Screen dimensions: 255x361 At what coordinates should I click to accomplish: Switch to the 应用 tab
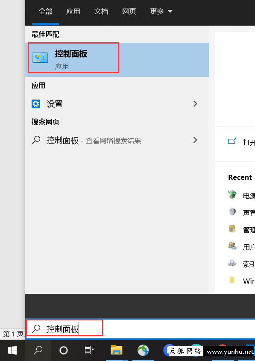(73, 11)
